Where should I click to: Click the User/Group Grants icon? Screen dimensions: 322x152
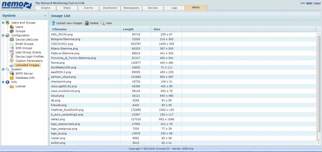pos(12,52)
